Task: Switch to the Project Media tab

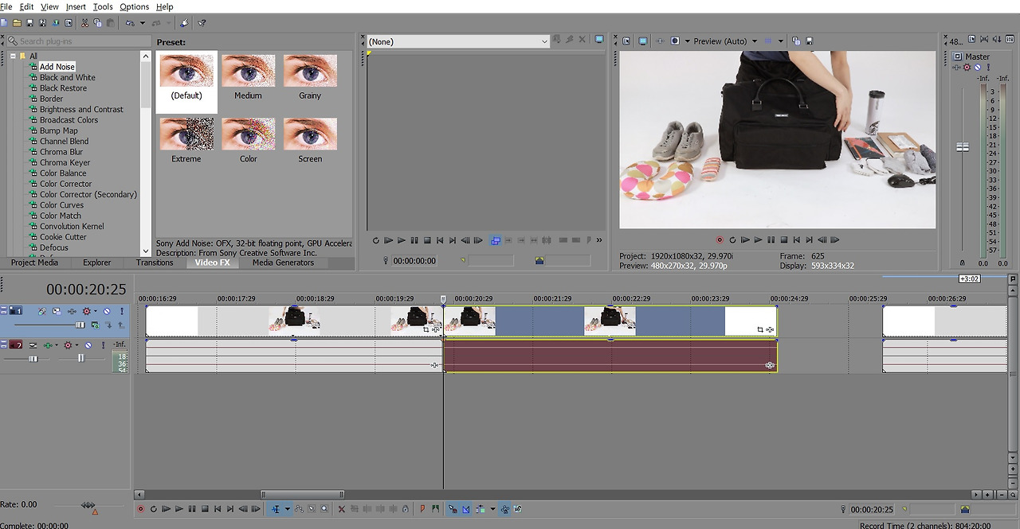Action: point(34,263)
